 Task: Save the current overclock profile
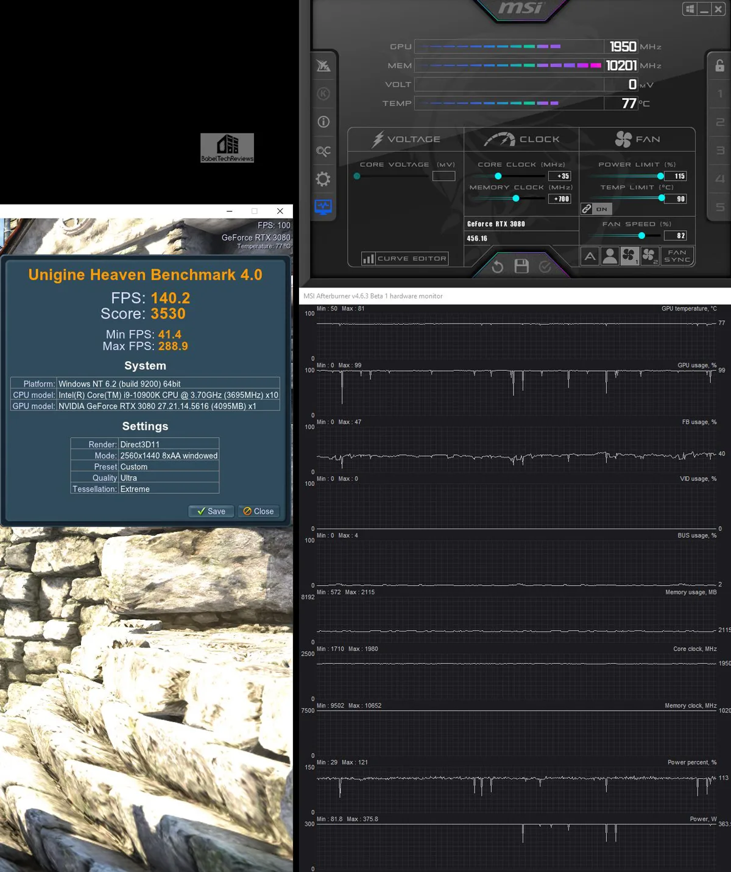click(x=521, y=266)
